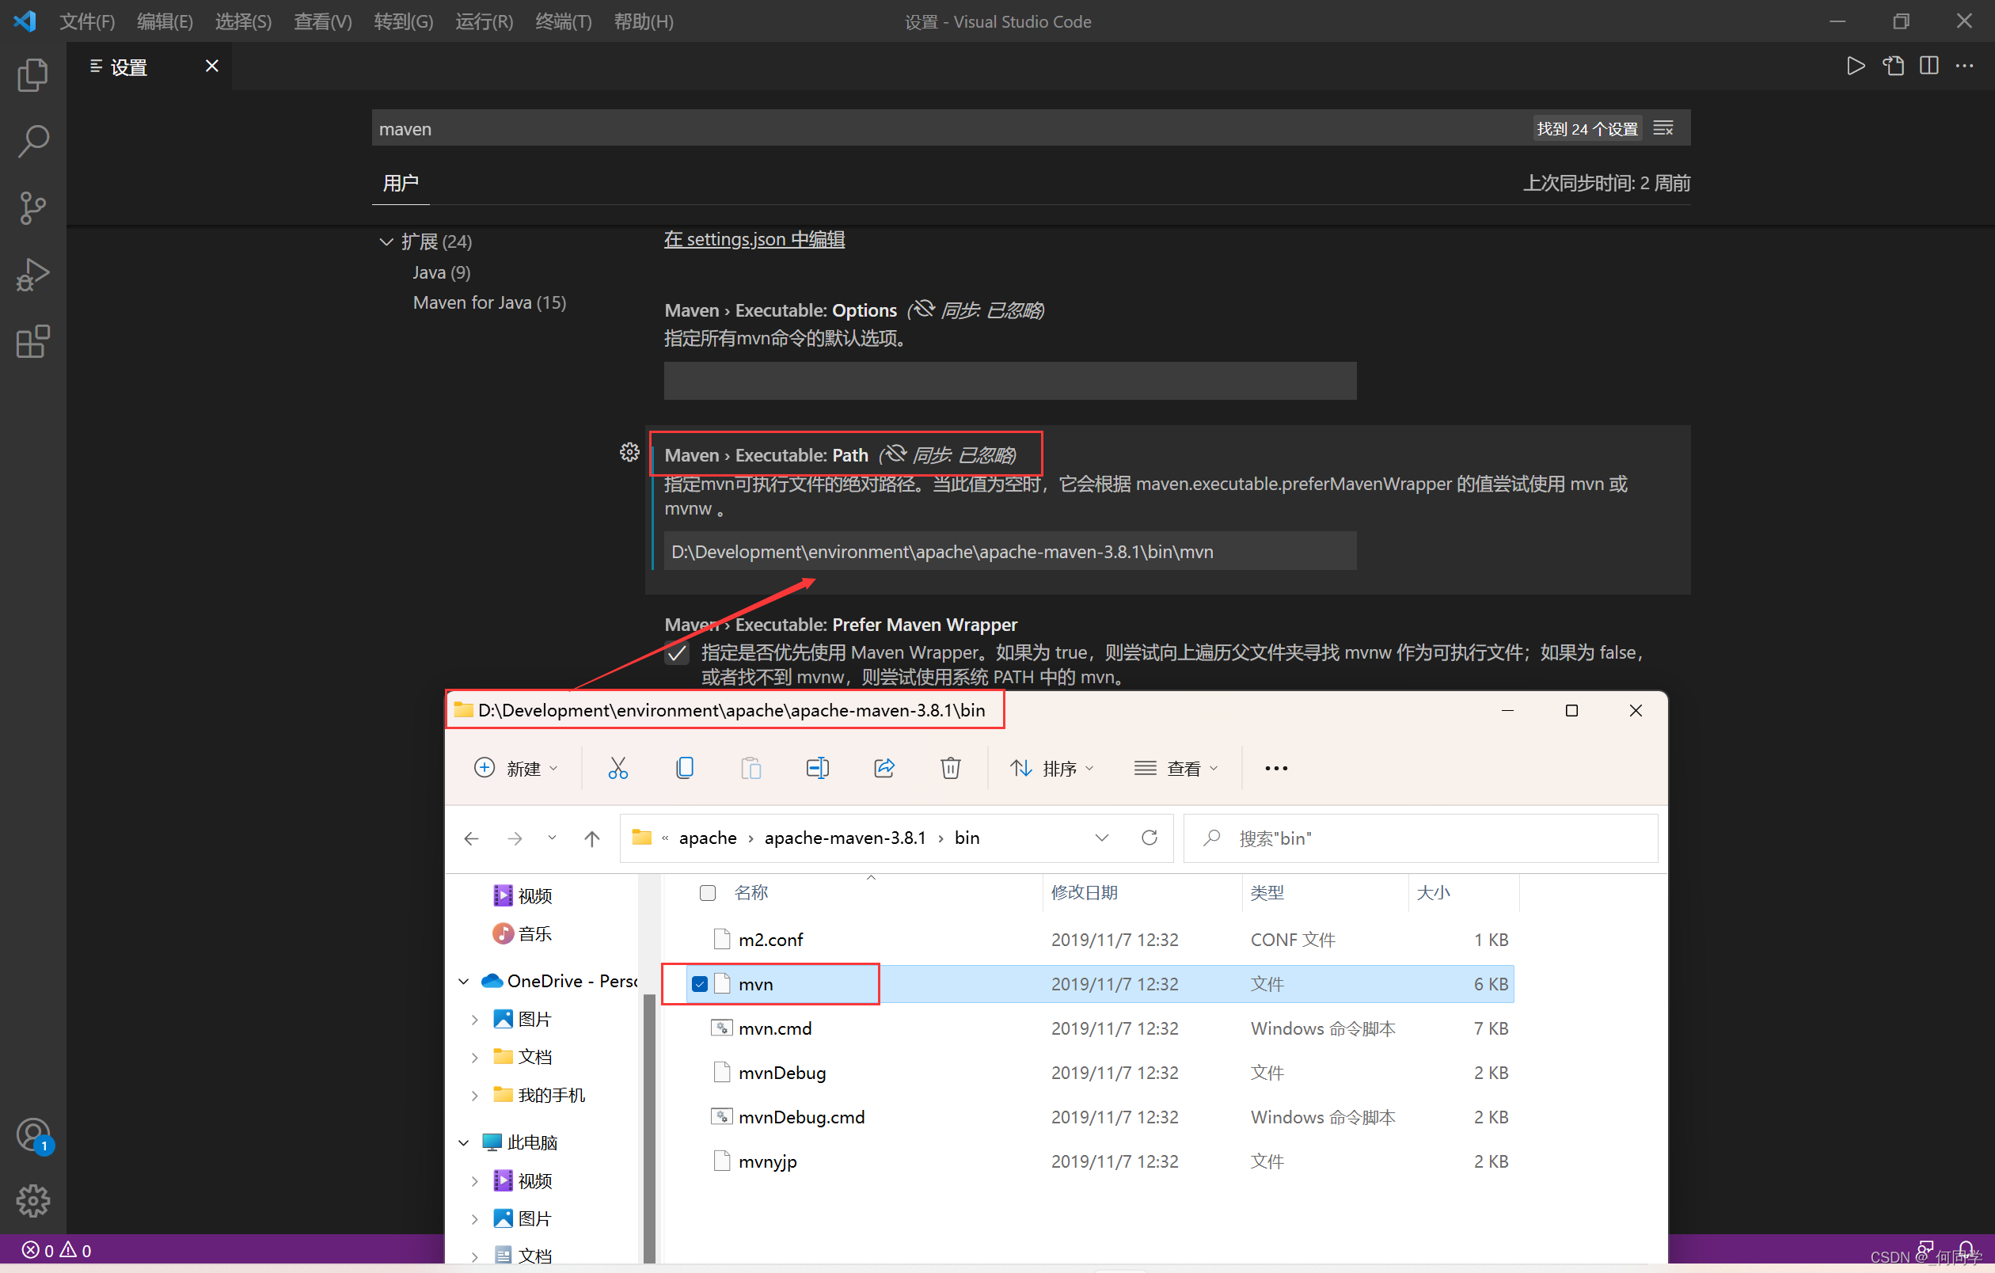Click the Maven Executable Path input field

click(x=1009, y=552)
